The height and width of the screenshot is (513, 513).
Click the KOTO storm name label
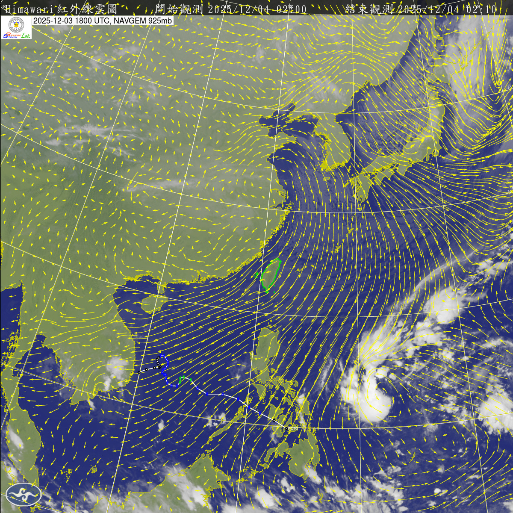[x=293, y=428]
